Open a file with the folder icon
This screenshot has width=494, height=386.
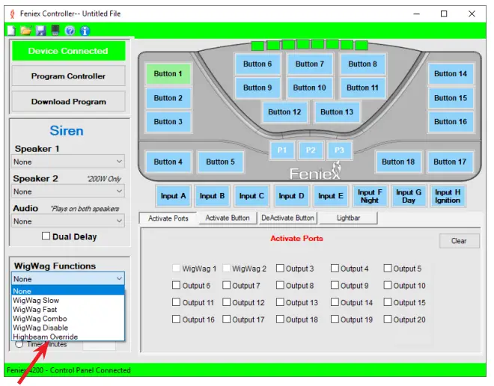pos(26,31)
